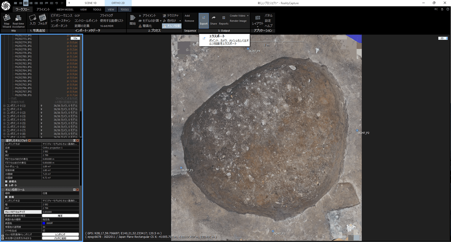Viewport: 451px width, 242px height.
Task: Open the highlighted TOOLS tab under ORTHO 2D
Action: coord(124,9)
